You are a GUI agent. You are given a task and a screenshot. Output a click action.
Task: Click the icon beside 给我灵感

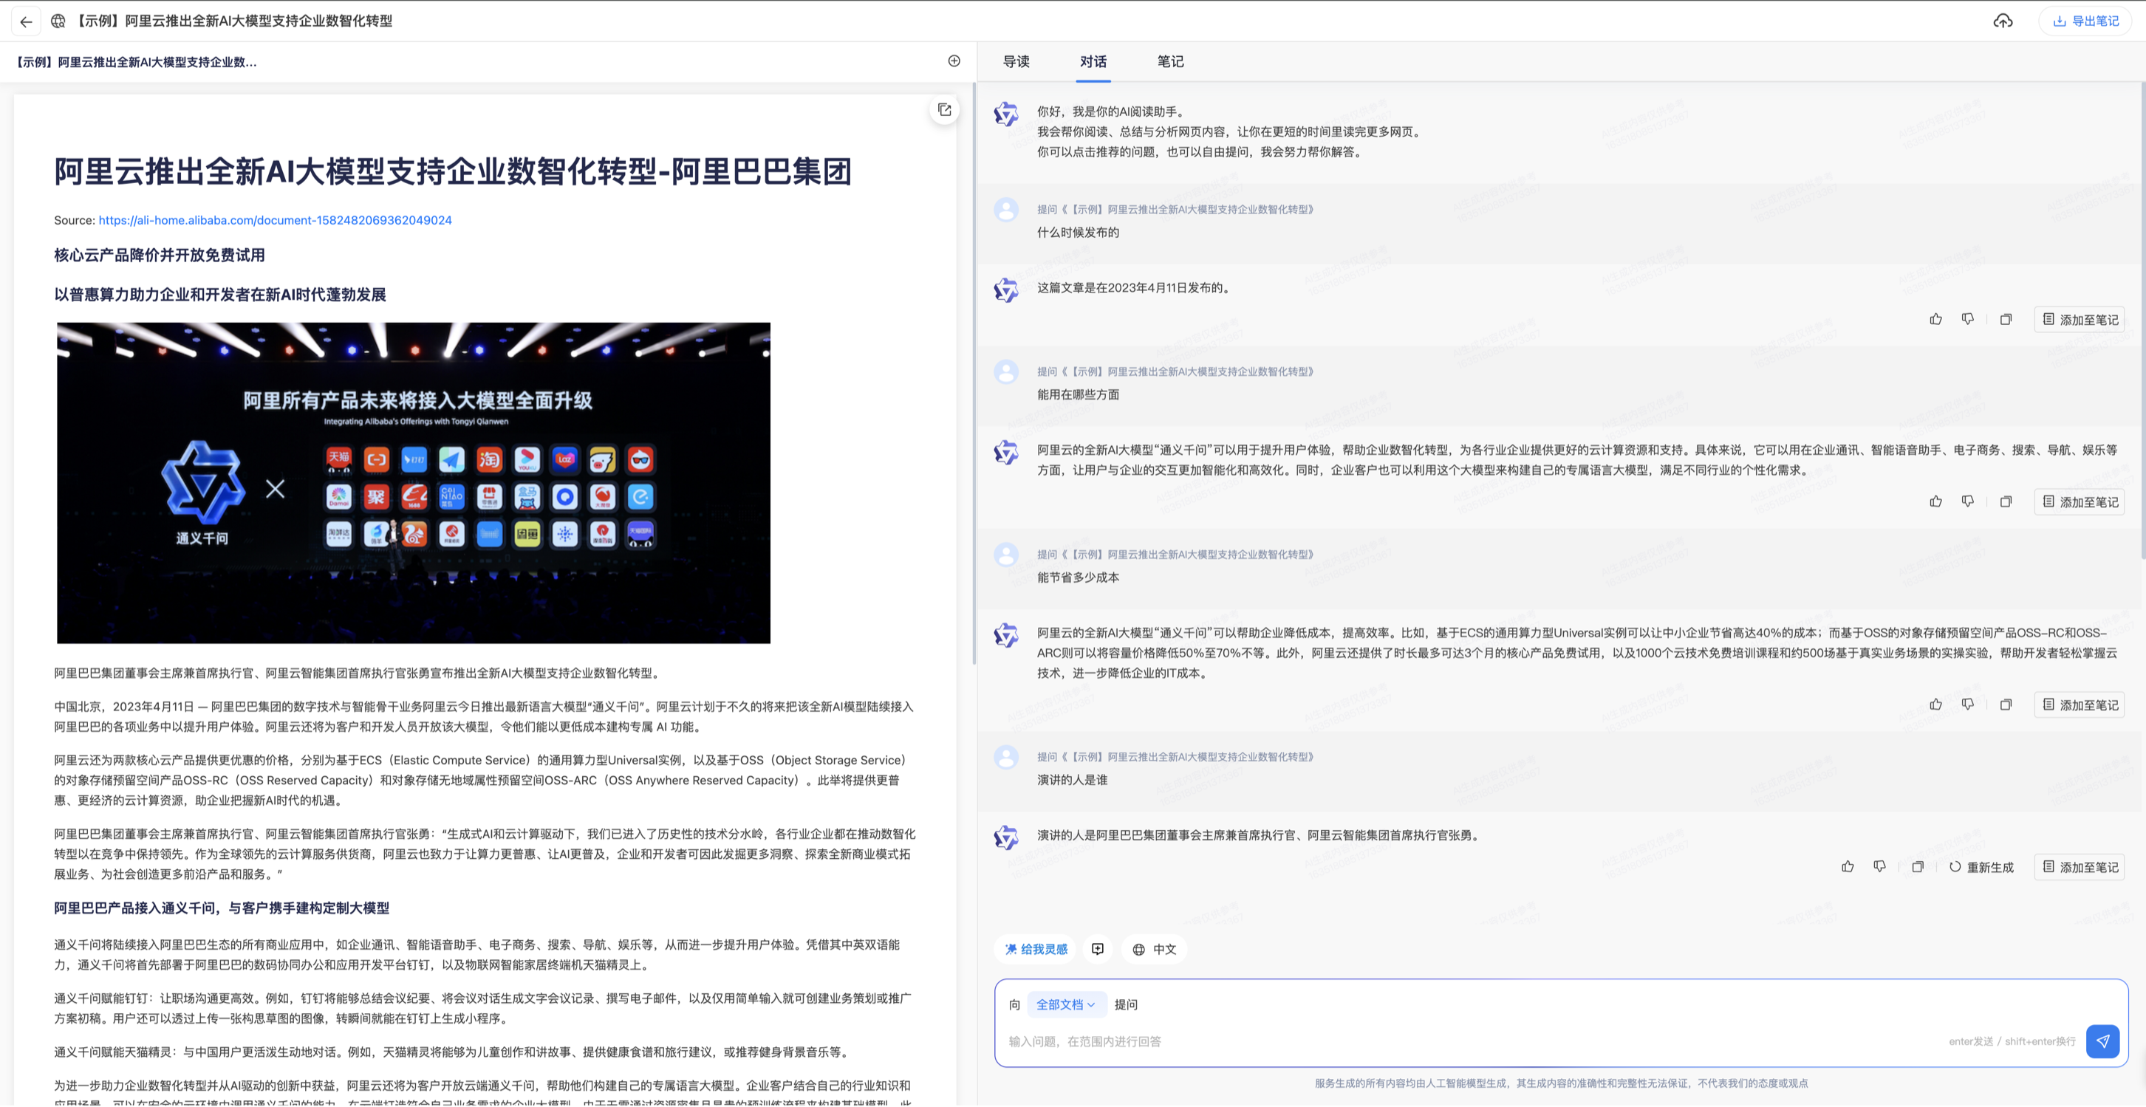1098,950
